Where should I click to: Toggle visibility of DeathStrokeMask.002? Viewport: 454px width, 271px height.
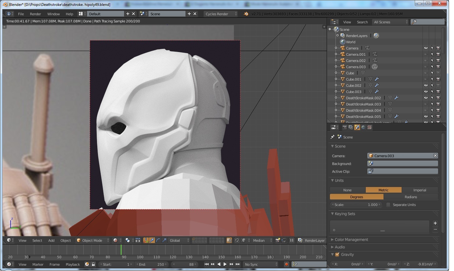tap(426, 98)
